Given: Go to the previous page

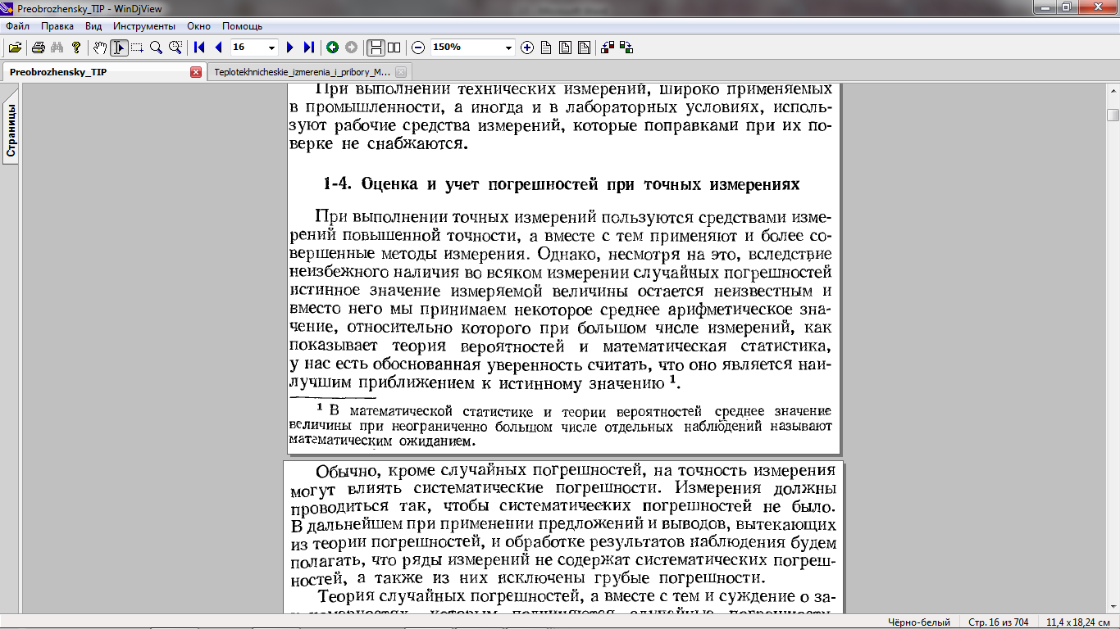Looking at the screenshot, I should coord(218,48).
